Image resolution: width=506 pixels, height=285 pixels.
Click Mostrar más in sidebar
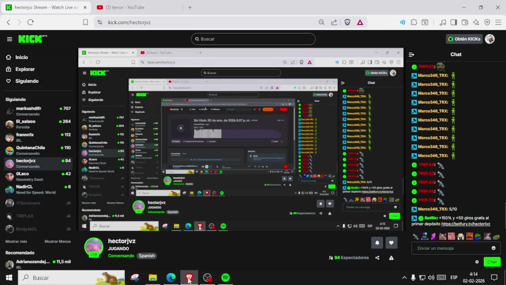click(16, 241)
